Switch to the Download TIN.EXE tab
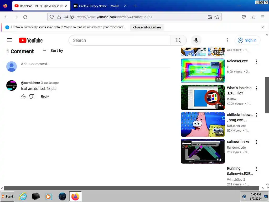This screenshot has height=202, width=269. click(41, 6)
